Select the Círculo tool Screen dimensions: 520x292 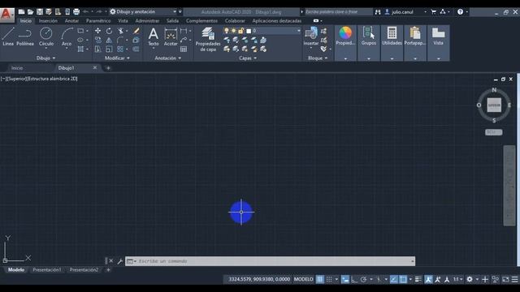click(46, 36)
